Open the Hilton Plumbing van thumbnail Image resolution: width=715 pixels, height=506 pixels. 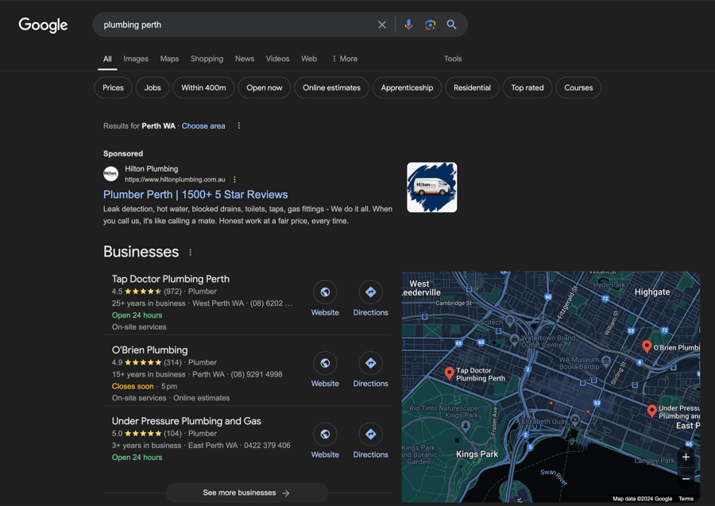pos(432,187)
